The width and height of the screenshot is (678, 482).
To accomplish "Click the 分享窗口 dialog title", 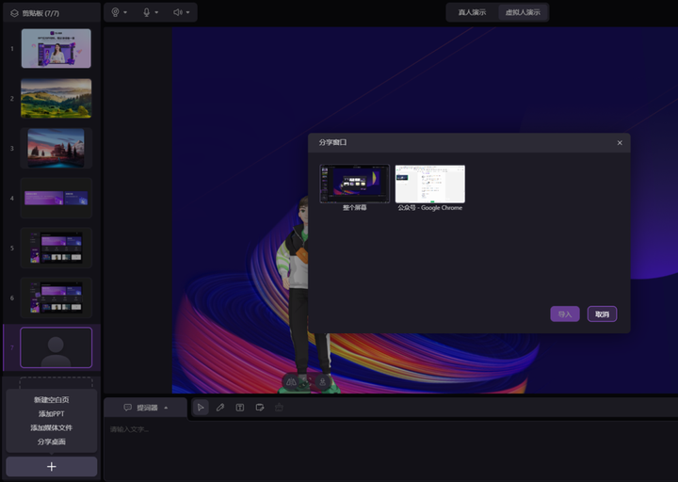I will (x=332, y=142).
